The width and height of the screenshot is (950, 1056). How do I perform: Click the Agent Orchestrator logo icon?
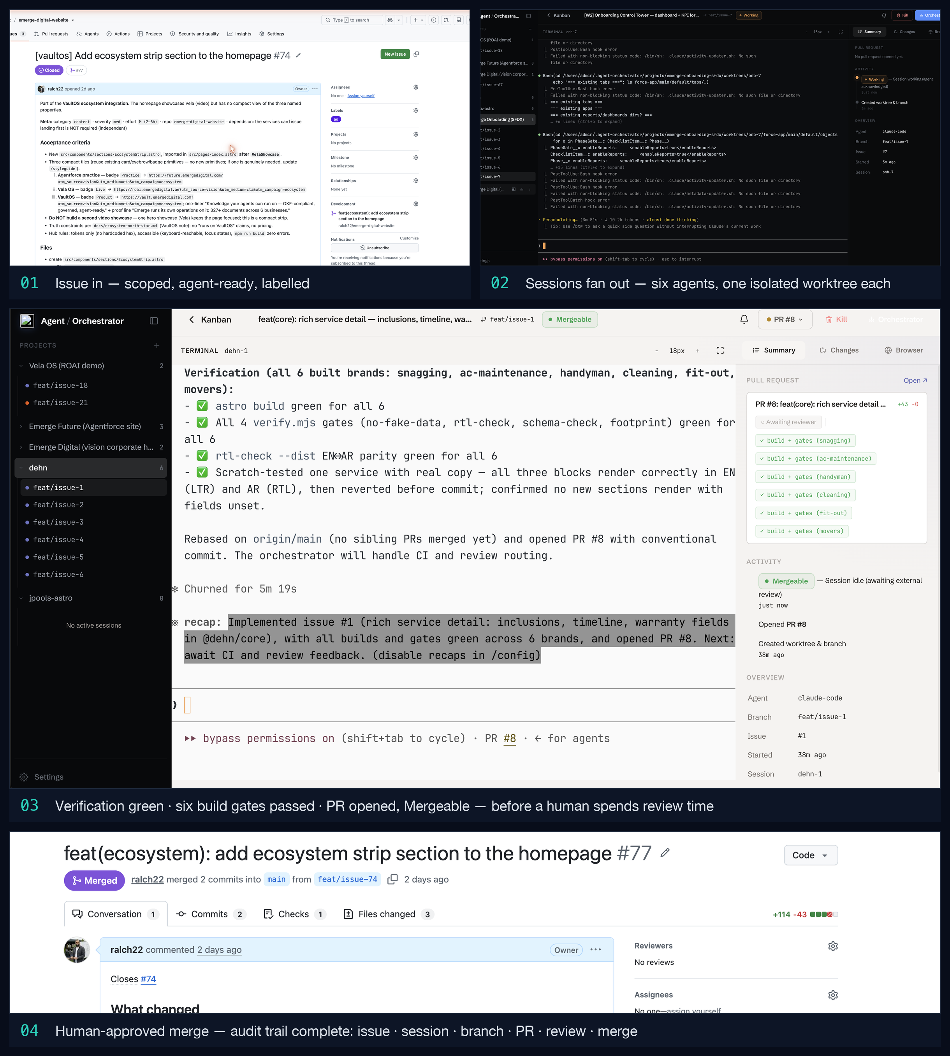pyautogui.click(x=26, y=320)
